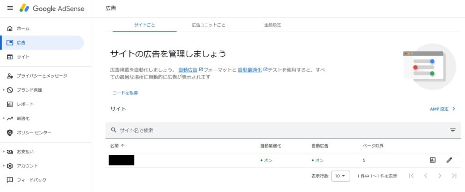Switch to 広告ユニットごと tab

click(x=208, y=25)
